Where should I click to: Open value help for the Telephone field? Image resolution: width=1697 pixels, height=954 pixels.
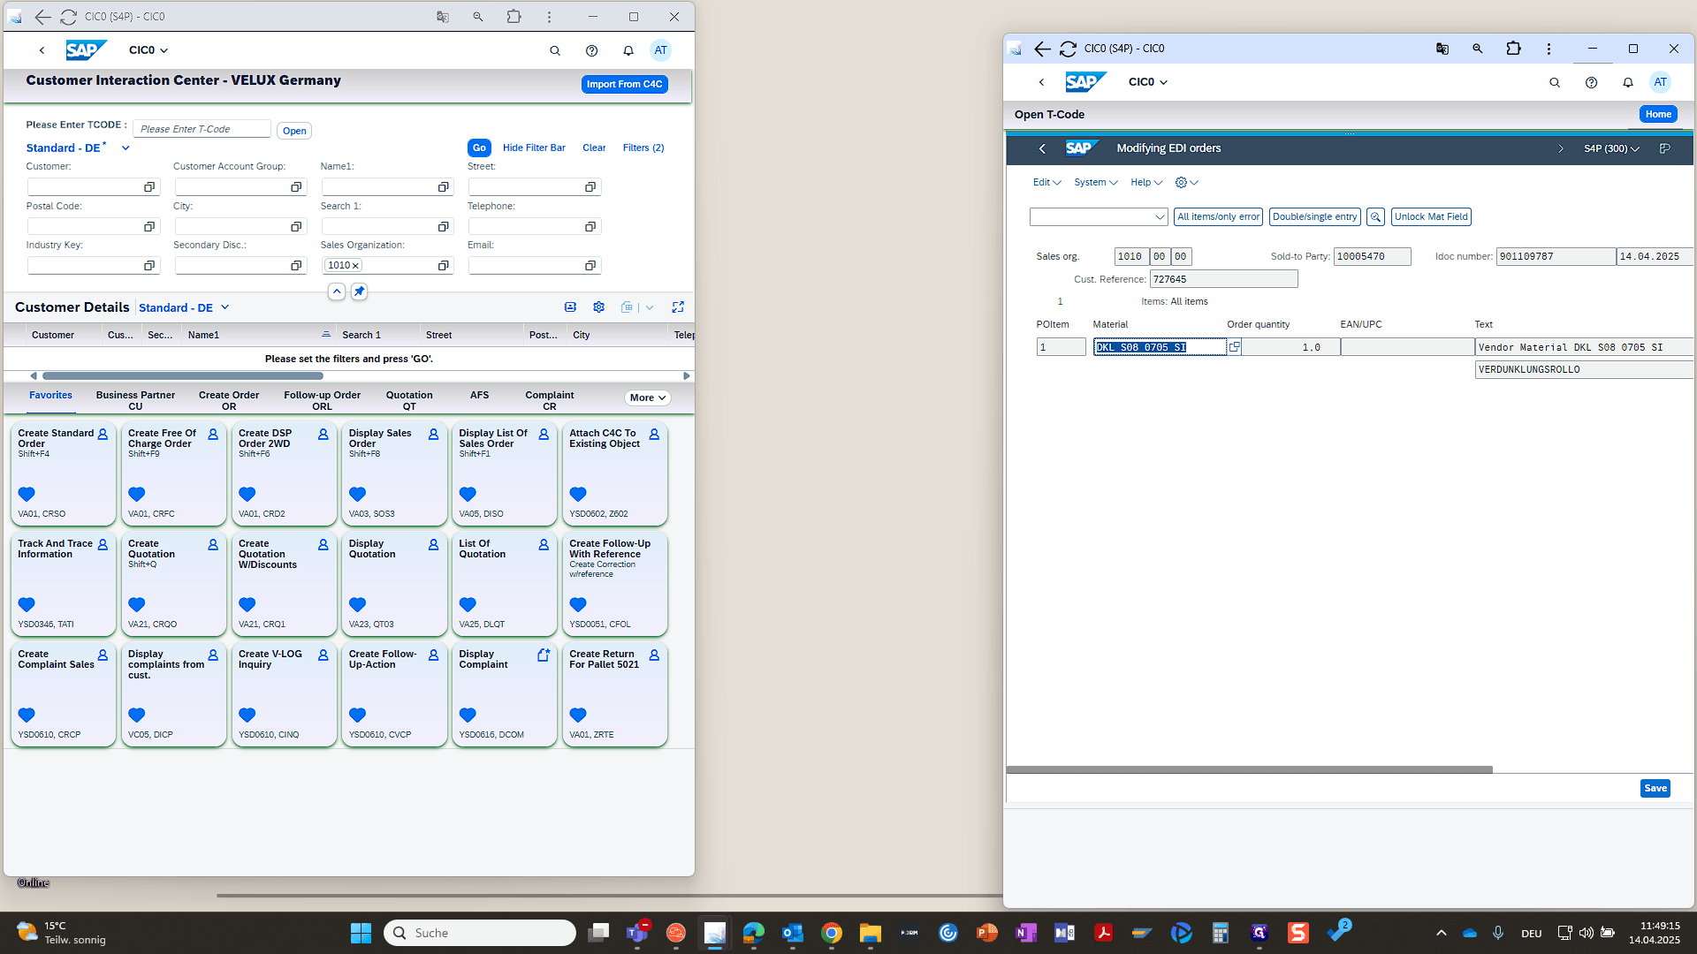pyautogui.click(x=590, y=227)
